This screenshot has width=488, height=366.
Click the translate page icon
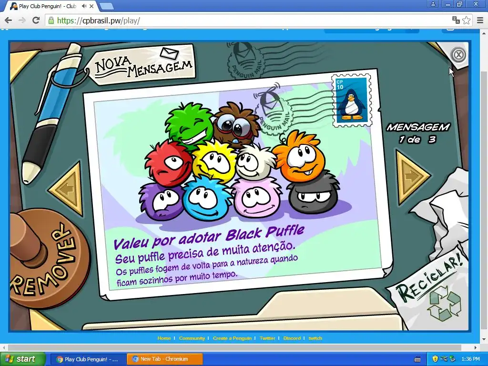click(456, 20)
